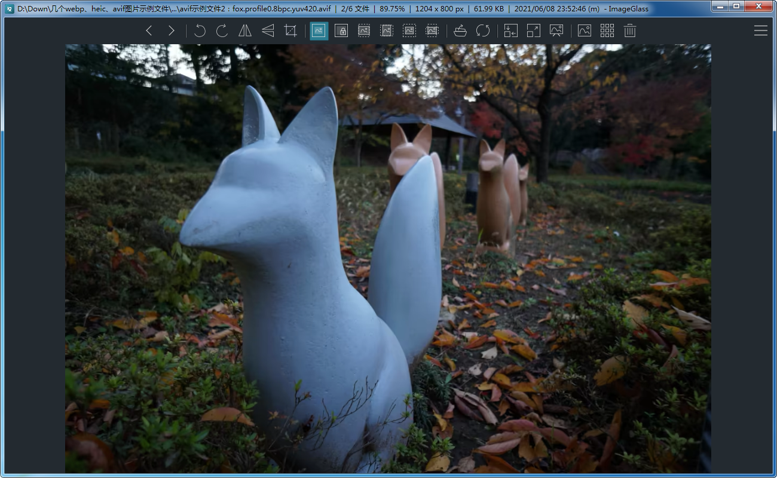Open the ImageGlass main menu
The width and height of the screenshot is (777, 478).
tap(761, 31)
